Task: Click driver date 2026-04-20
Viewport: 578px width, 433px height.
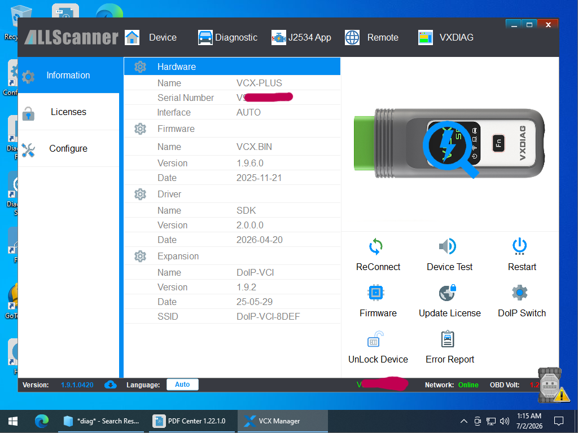Action: pyautogui.click(x=260, y=240)
